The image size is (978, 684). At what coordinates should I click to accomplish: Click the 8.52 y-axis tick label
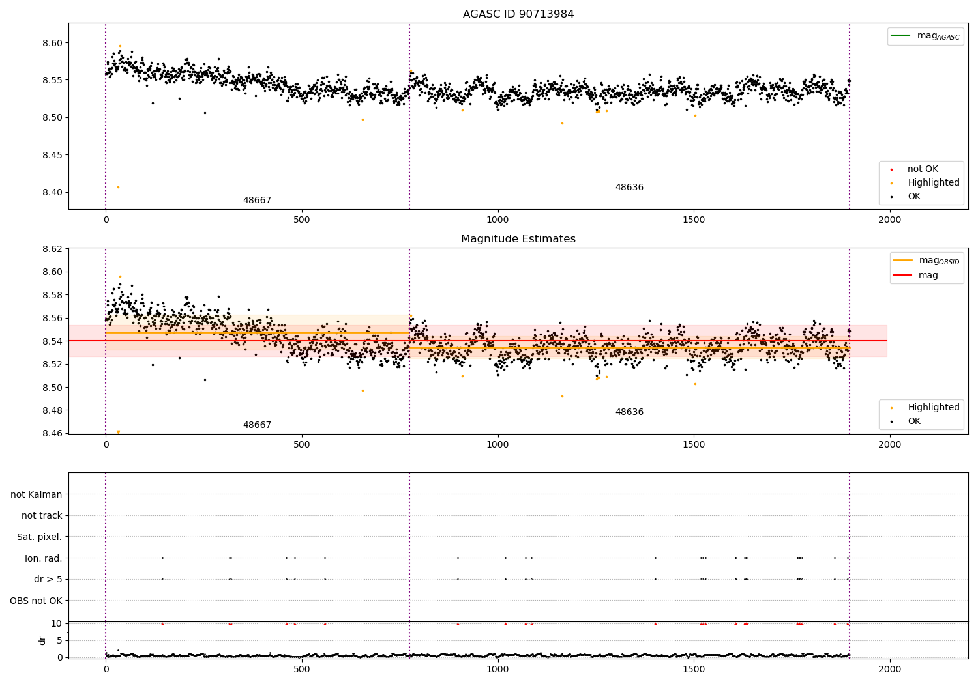click(52, 364)
